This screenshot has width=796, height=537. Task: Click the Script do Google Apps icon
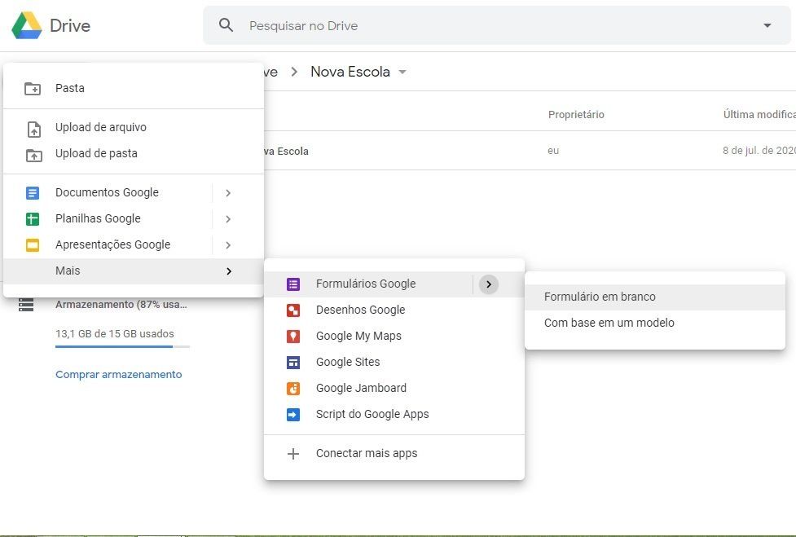coord(293,415)
